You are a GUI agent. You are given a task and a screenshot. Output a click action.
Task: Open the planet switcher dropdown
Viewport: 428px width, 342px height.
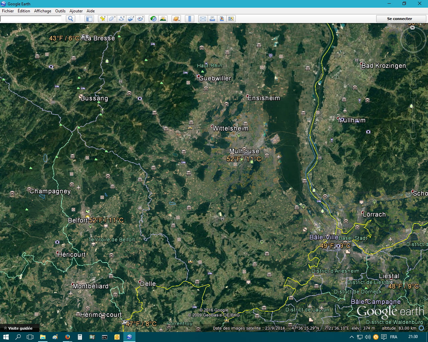pyautogui.click(x=176, y=19)
